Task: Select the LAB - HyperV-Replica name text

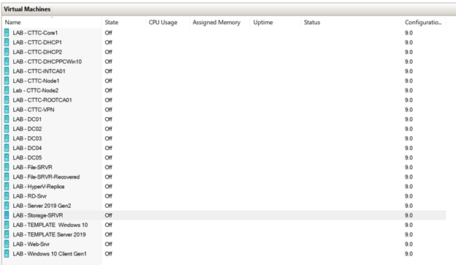Action: point(39,187)
